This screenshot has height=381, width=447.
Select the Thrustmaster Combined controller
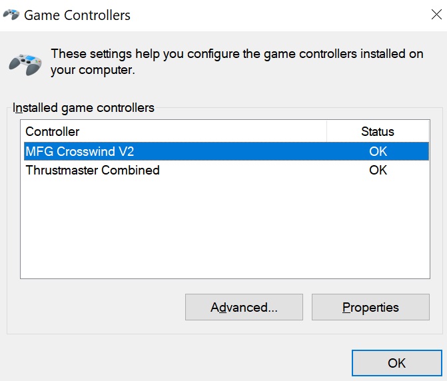coord(226,170)
